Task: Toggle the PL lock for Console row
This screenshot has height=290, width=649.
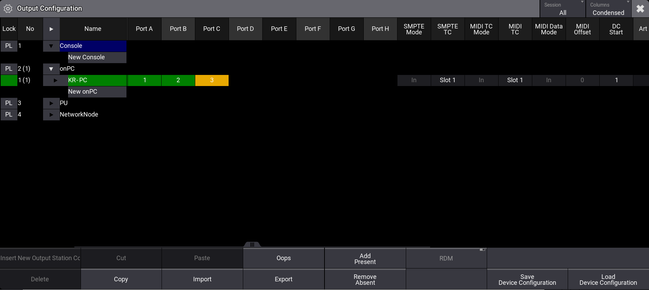Action: 9,46
